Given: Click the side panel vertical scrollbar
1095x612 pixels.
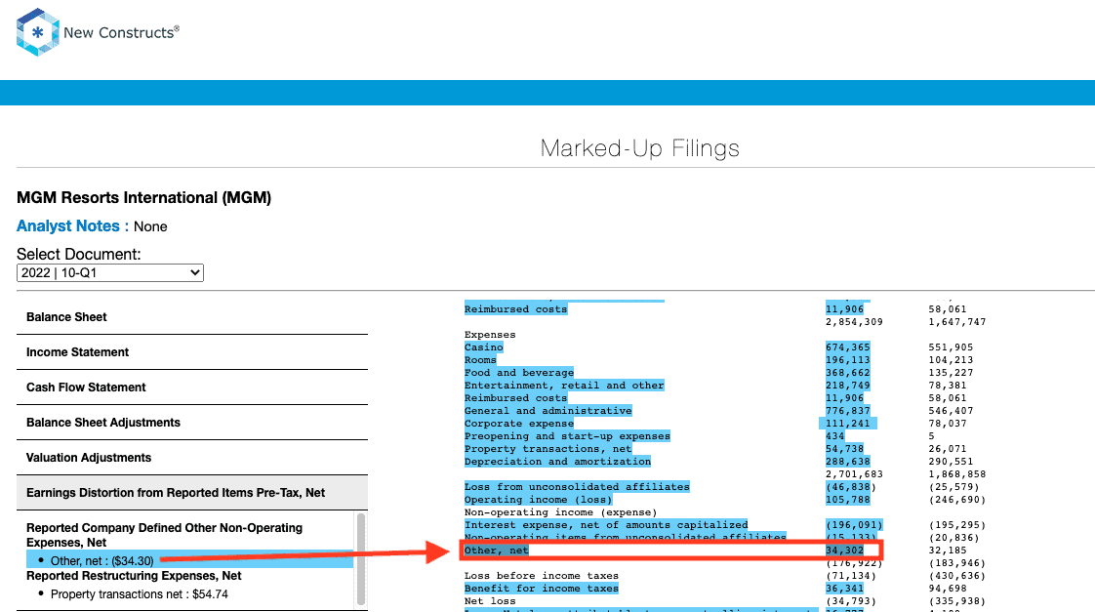Looking at the screenshot, I should [x=361, y=559].
